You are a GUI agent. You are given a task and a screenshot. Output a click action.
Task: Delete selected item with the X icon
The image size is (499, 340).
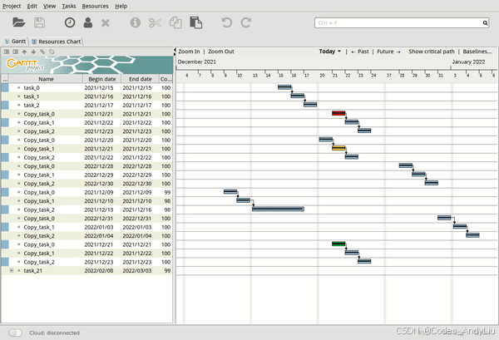106,23
